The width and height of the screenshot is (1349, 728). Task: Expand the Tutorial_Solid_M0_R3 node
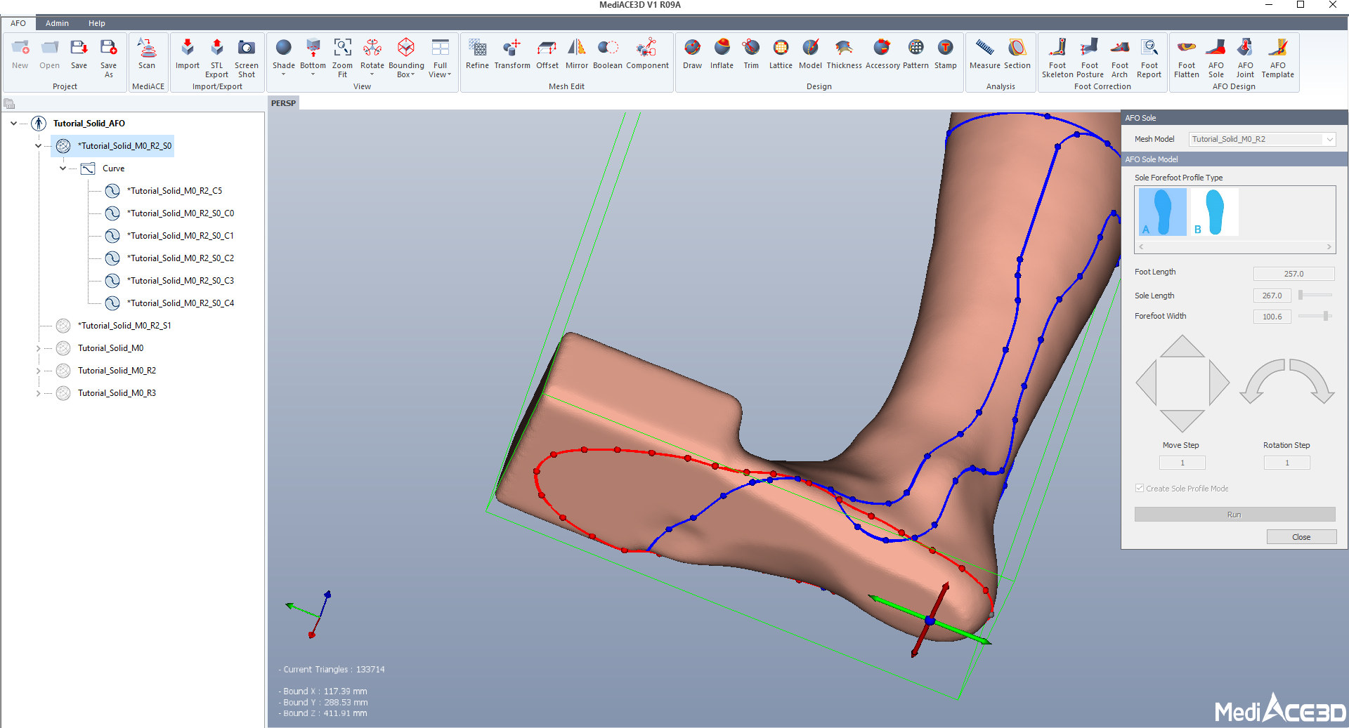(x=38, y=393)
